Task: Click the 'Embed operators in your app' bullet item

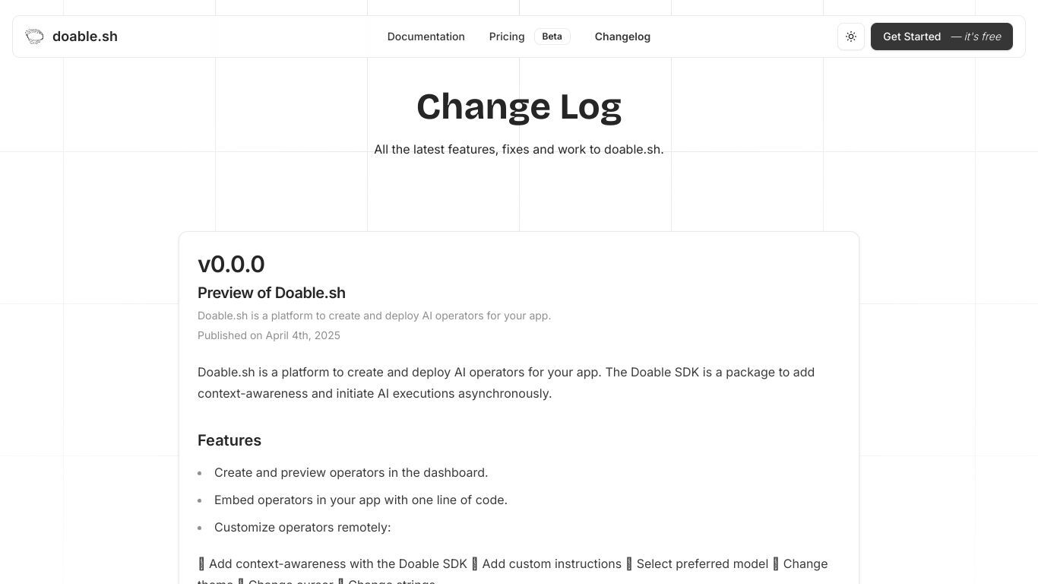Action: (x=361, y=500)
